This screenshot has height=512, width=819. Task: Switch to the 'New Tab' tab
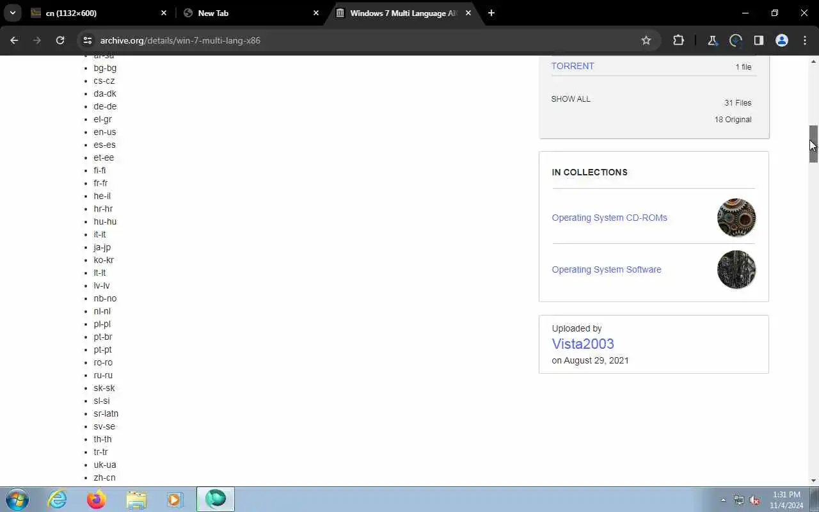pos(250,13)
